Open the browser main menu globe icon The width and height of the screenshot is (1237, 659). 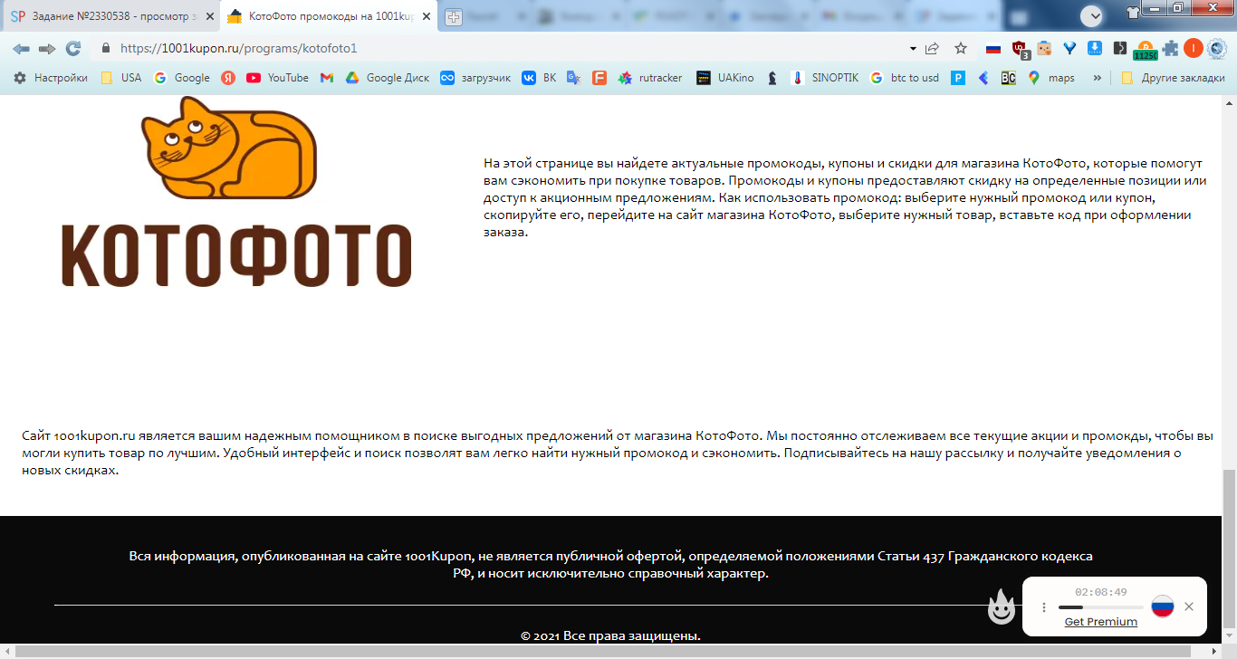(x=1218, y=48)
